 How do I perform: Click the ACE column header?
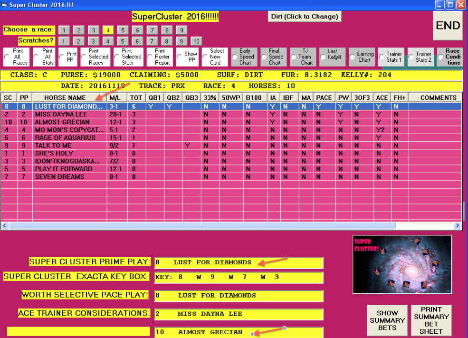click(x=382, y=97)
